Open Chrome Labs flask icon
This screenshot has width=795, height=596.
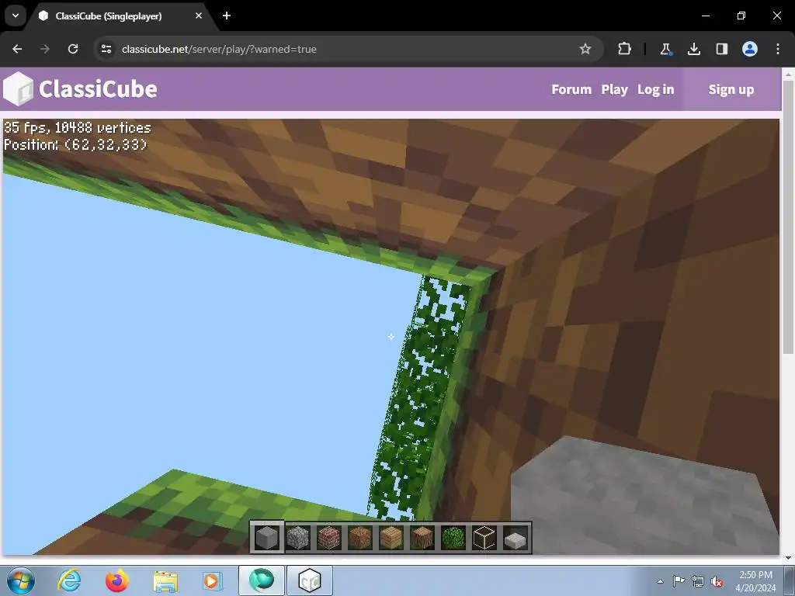(x=665, y=49)
